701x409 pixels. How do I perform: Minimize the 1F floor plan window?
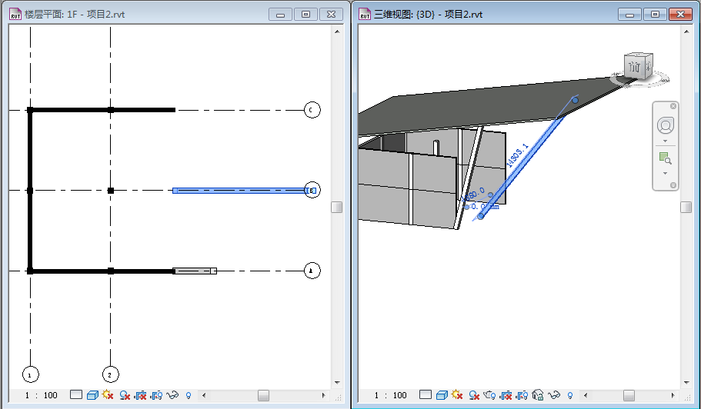(280, 15)
